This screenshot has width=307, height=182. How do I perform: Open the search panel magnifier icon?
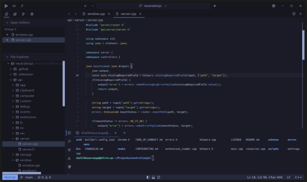point(69,141)
